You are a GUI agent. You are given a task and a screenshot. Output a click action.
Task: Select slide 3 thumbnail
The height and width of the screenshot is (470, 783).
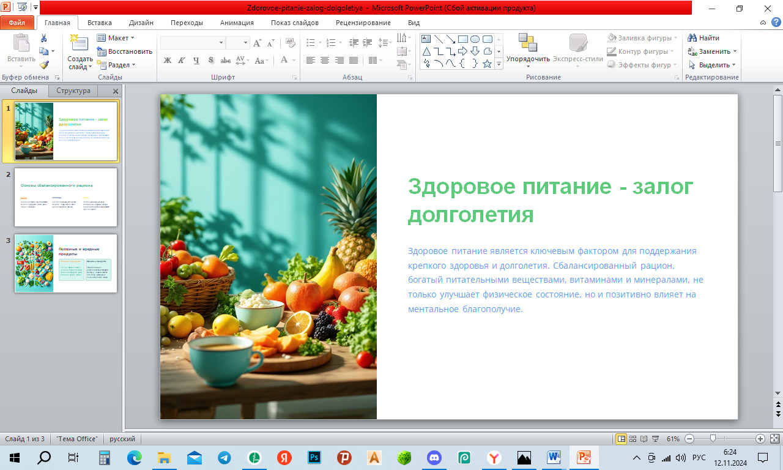click(65, 263)
